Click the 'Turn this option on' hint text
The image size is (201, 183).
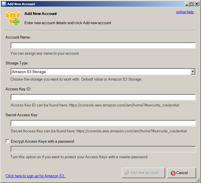79,157
